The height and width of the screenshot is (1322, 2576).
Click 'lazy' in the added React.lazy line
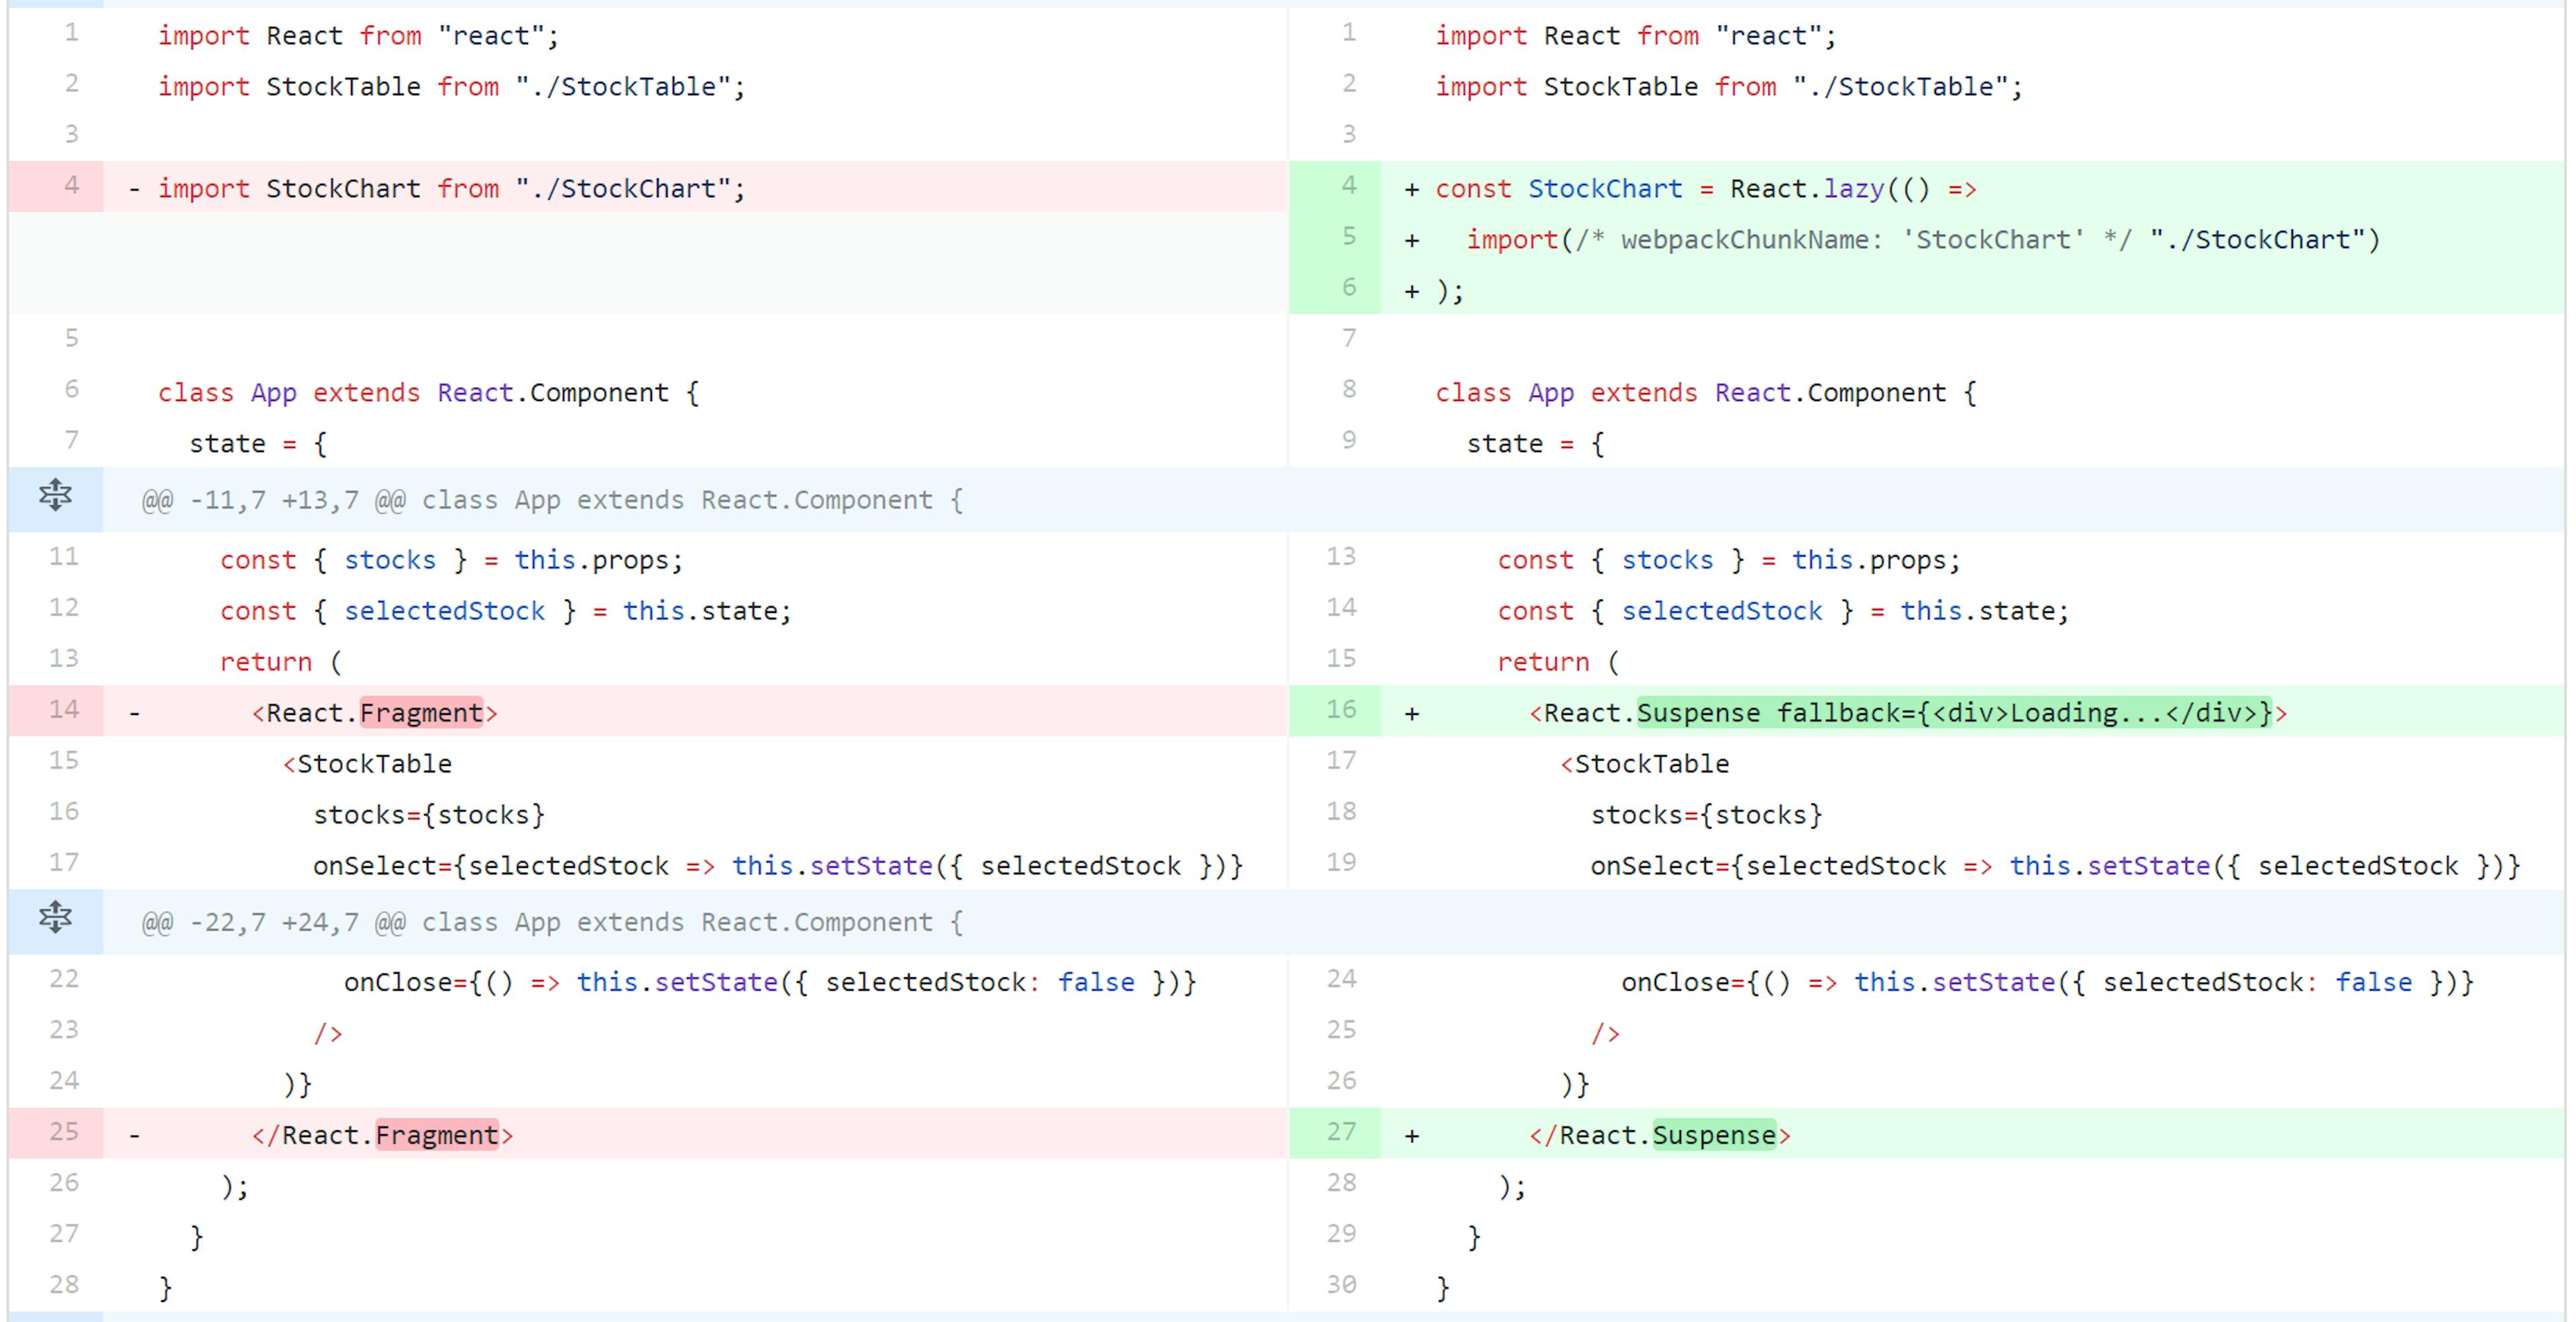pos(1853,189)
